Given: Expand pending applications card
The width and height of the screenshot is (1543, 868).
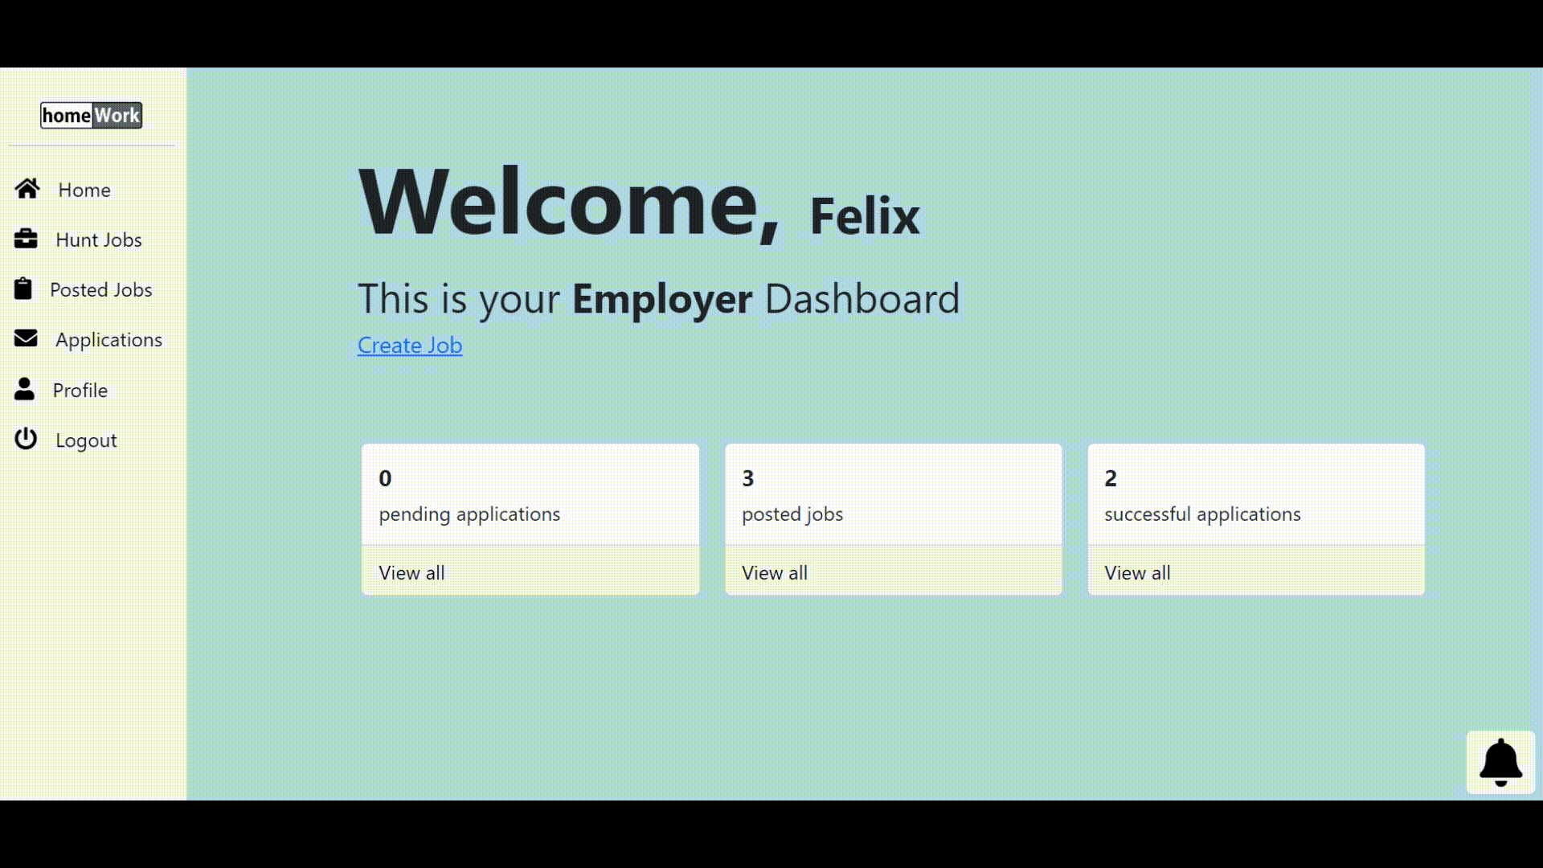Looking at the screenshot, I should tap(411, 571).
